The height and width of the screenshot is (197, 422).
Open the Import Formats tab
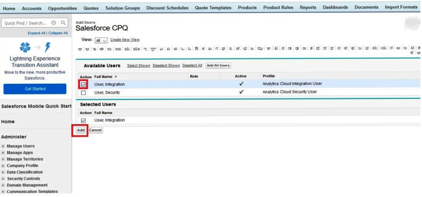(x=401, y=7)
